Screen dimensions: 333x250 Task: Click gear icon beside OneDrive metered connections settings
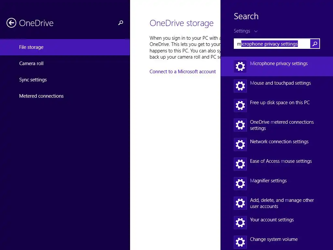[x=240, y=125]
